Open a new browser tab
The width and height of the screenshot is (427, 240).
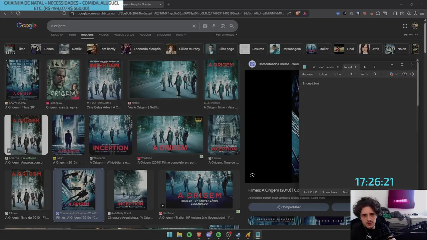pos(168,4)
